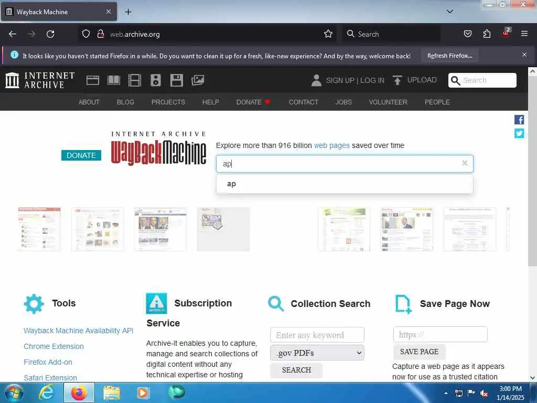The height and width of the screenshot is (403, 537).
Task: Open the Texts book icon
Action: coord(114,80)
